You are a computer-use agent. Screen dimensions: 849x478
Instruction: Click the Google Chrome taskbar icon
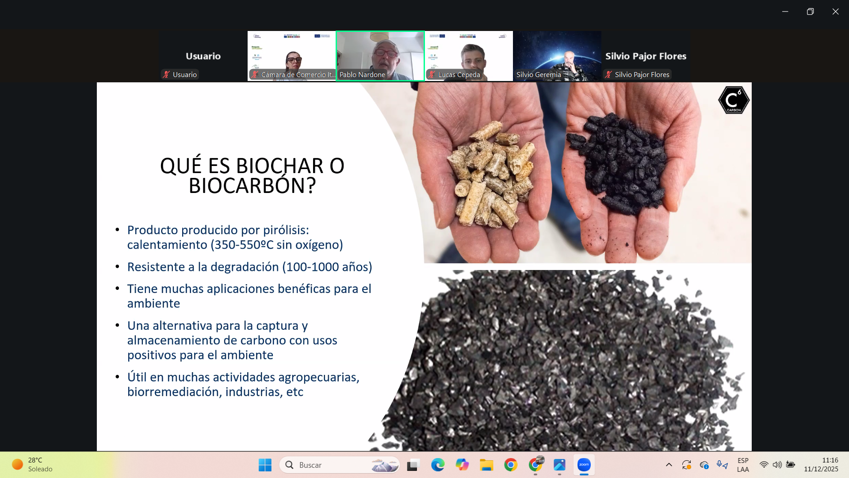tap(511, 465)
